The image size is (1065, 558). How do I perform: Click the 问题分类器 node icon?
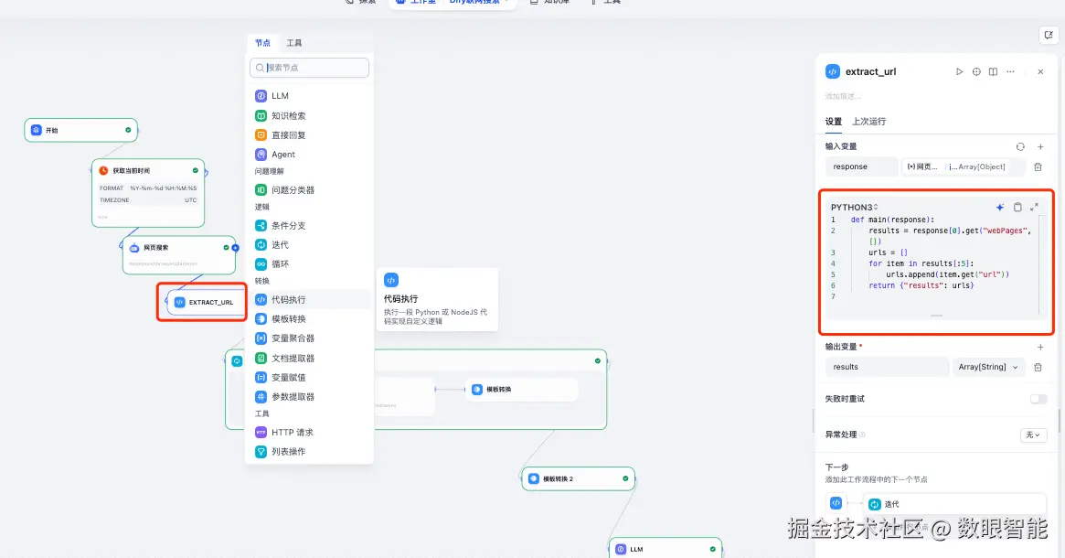coord(261,189)
